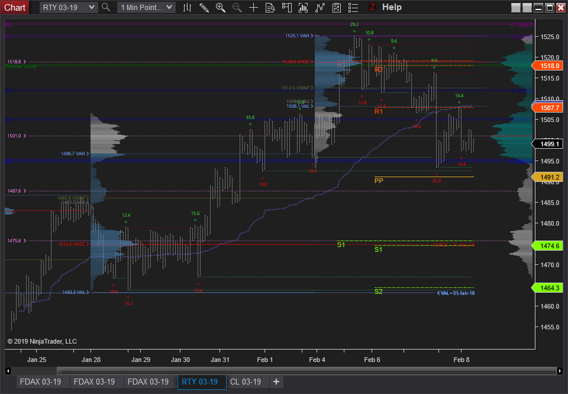
Task: Click the Pivotal zone label
Action: 21,66
